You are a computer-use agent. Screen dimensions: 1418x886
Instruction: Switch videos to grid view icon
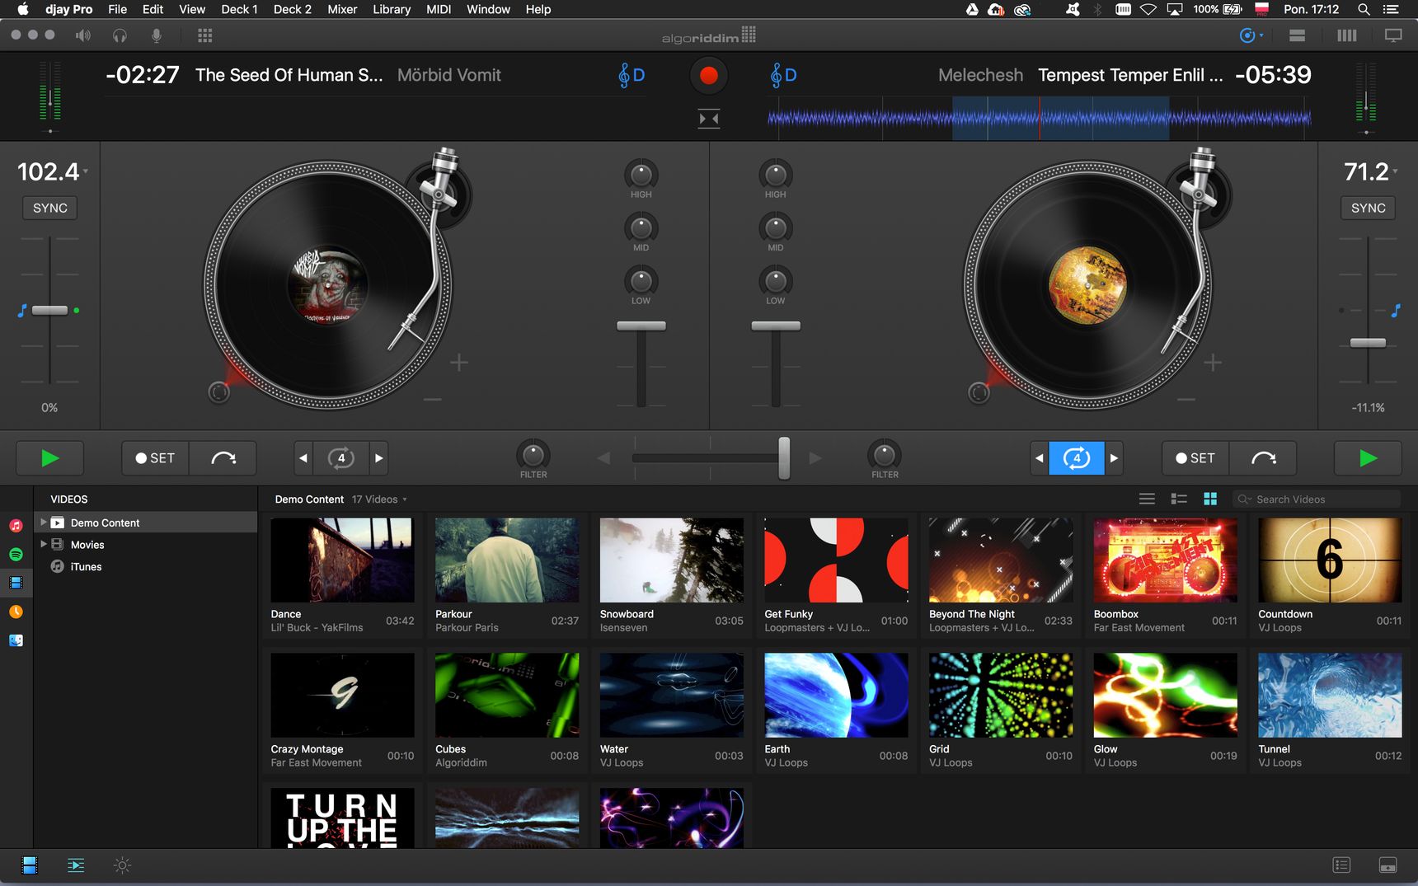1210,499
